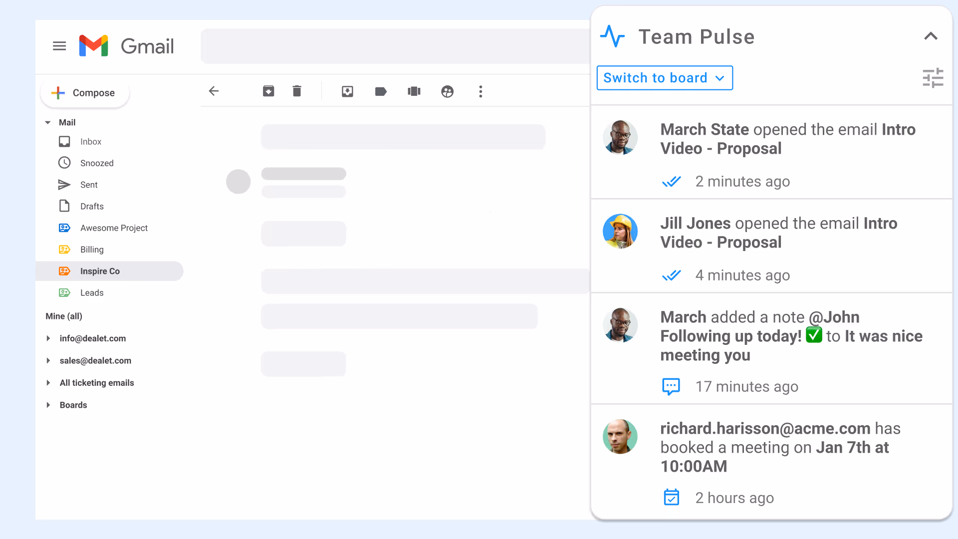Open the Inspire Co shared label

click(100, 271)
